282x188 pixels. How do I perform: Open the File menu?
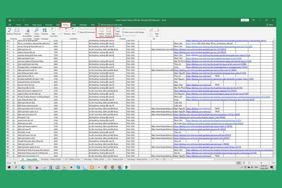coord(10,25)
